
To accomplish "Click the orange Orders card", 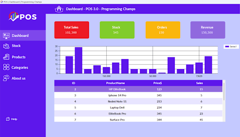I will (163, 30).
